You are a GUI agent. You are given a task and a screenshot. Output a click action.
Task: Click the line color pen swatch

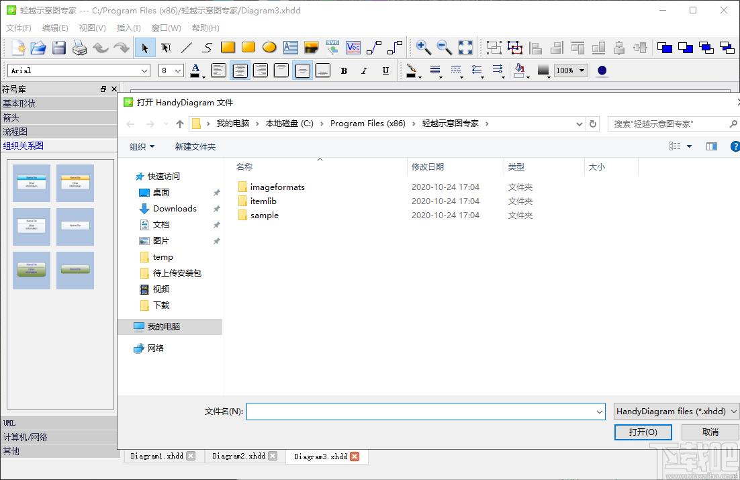(x=411, y=70)
